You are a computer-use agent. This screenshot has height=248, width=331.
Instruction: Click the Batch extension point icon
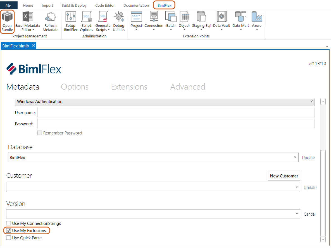pyautogui.click(x=171, y=17)
